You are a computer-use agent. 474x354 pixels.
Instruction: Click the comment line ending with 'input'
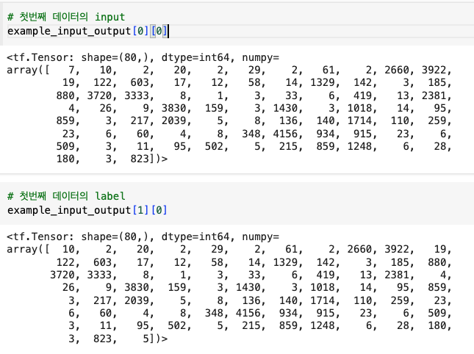click(66, 17)
